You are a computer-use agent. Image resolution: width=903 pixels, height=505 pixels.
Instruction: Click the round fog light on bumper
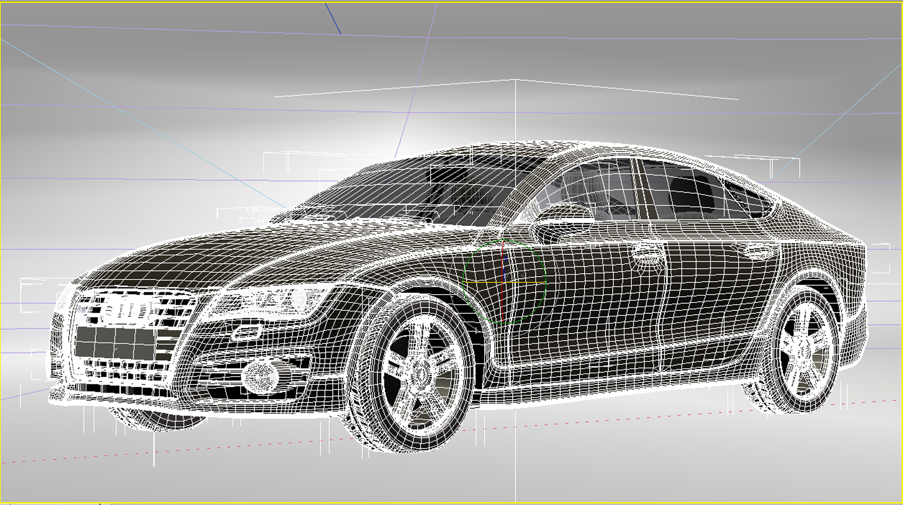tap(261, 376)
